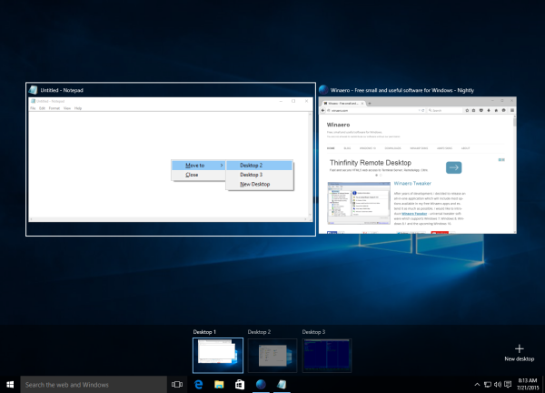This screenshot has height=393, width=545.
Task: Click the Task View taskbar icon
Action: [x=177, y=384]
